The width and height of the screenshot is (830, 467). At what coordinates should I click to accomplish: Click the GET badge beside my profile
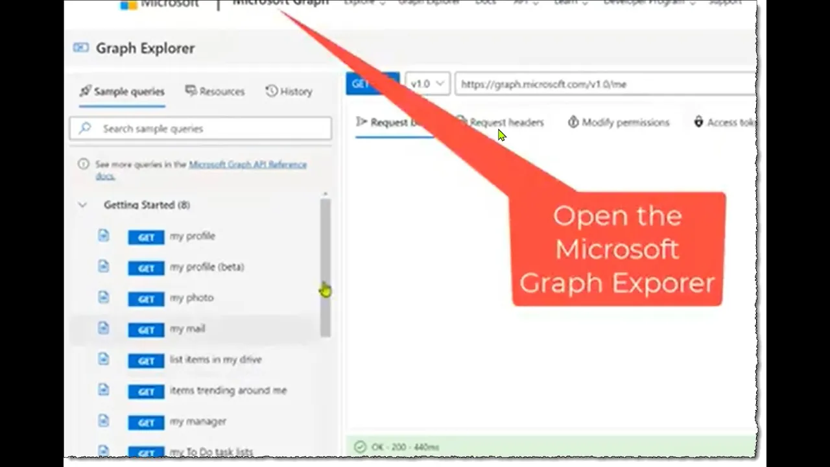[x=146, y=237]
